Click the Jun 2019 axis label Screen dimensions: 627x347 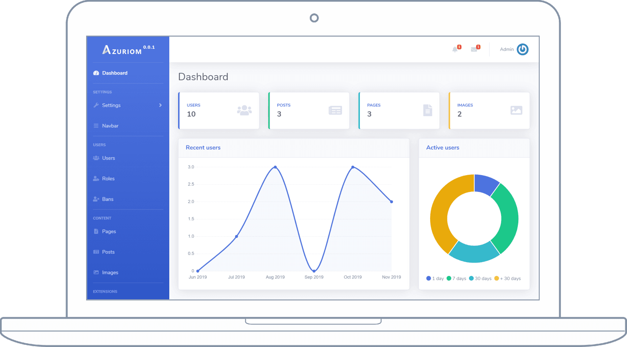(x=198, y=277)
